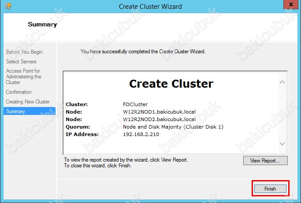Select the Confirmation step
Image resolution: width=301 pixels, height=203 pixels.
(19, 92)
